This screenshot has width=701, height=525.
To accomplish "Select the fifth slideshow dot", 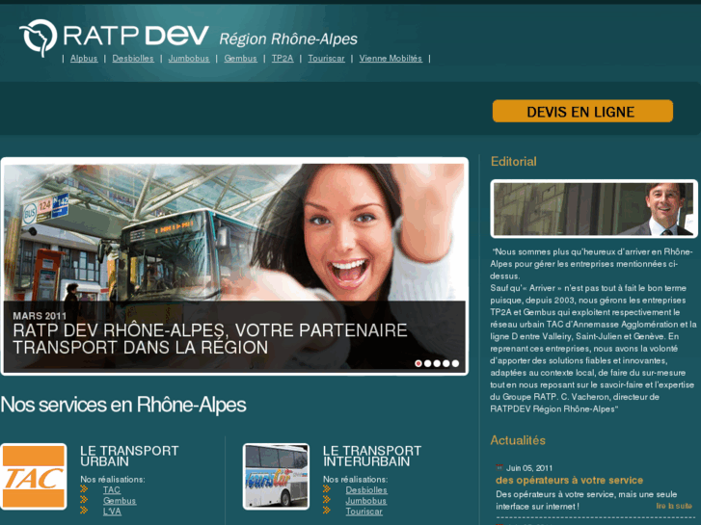I will 455,363.
